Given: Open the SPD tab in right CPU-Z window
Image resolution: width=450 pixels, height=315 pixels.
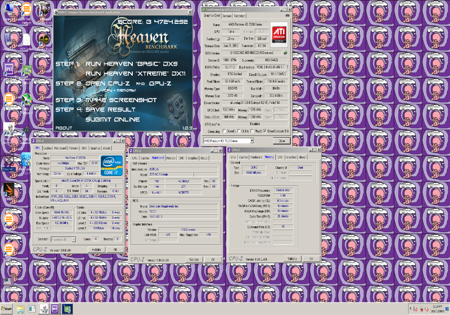Looking at the screenshot, I should [280, 157].
